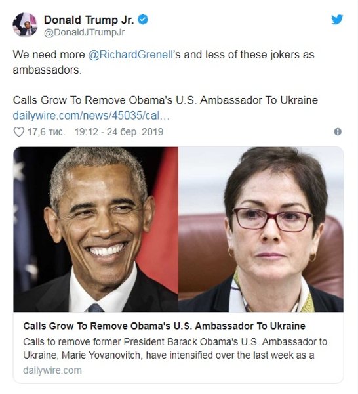Open the Donald Trump Jr. display name
Screen dimensions: 358x394
pyautogui.click(x=89, y=20)
